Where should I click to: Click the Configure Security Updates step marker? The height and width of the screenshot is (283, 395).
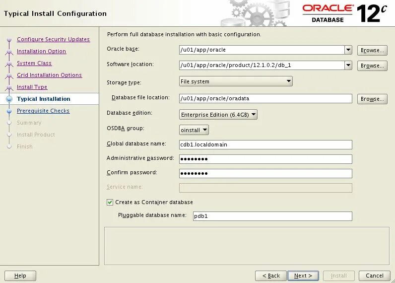[9, 40]
